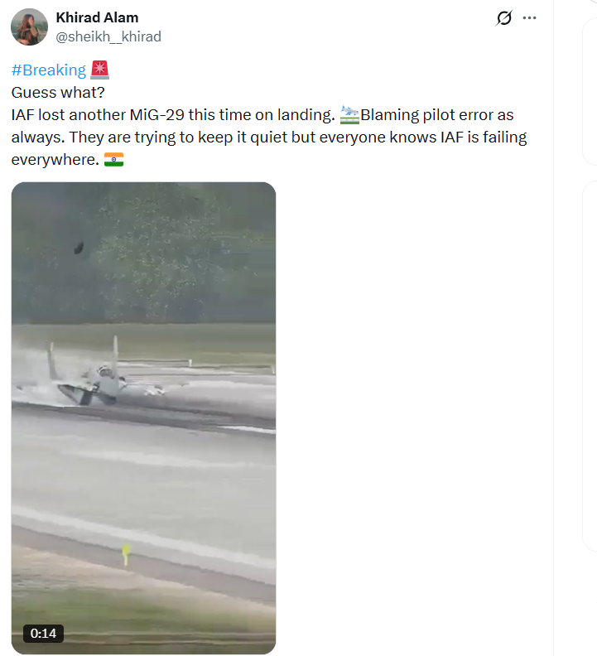Click the word "everywhere." in the tweet
The height and width of the screenshot is (656, 597).
click(x=55, y=160)
